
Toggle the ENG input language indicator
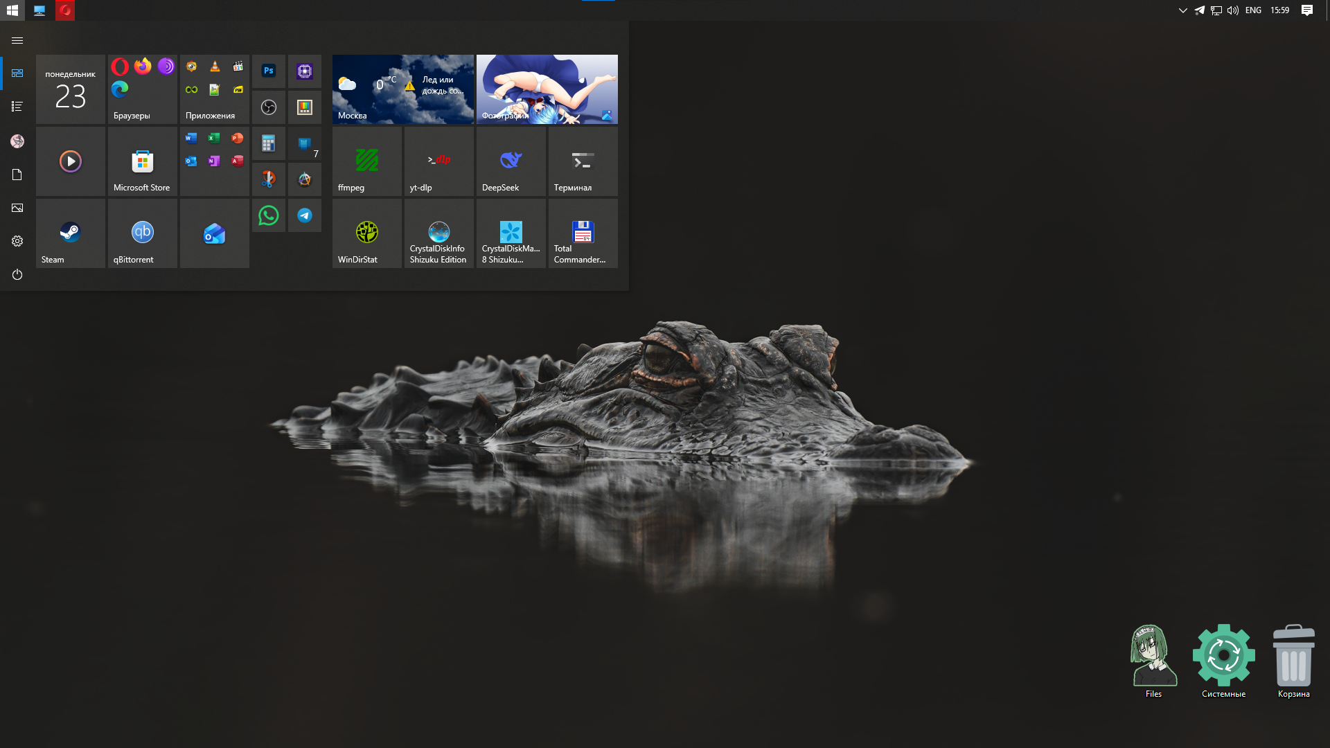tap(1252, 10)
